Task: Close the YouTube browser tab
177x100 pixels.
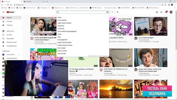Action: click(22, 2)
